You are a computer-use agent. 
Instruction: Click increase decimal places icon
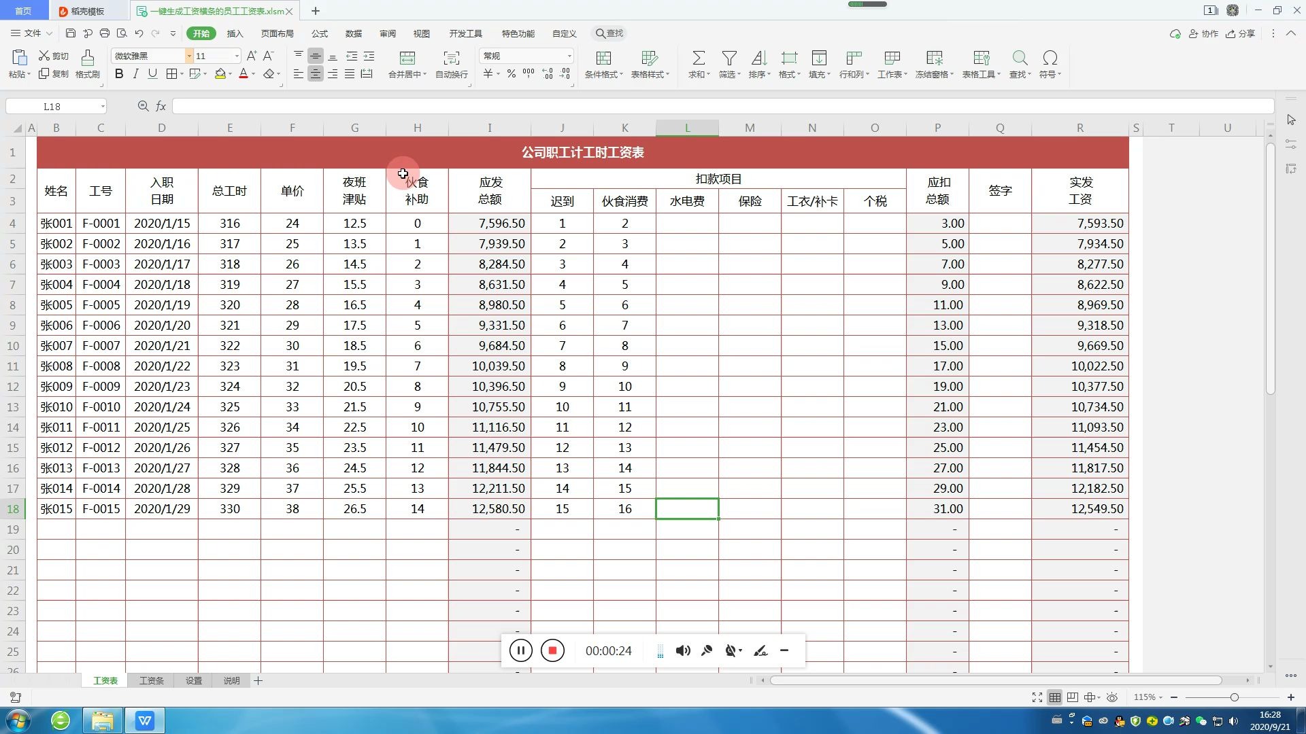[548, 73]
